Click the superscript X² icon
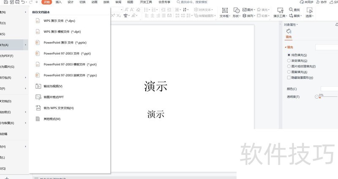This screenshot has width=338, height=179. click(113, 16)
